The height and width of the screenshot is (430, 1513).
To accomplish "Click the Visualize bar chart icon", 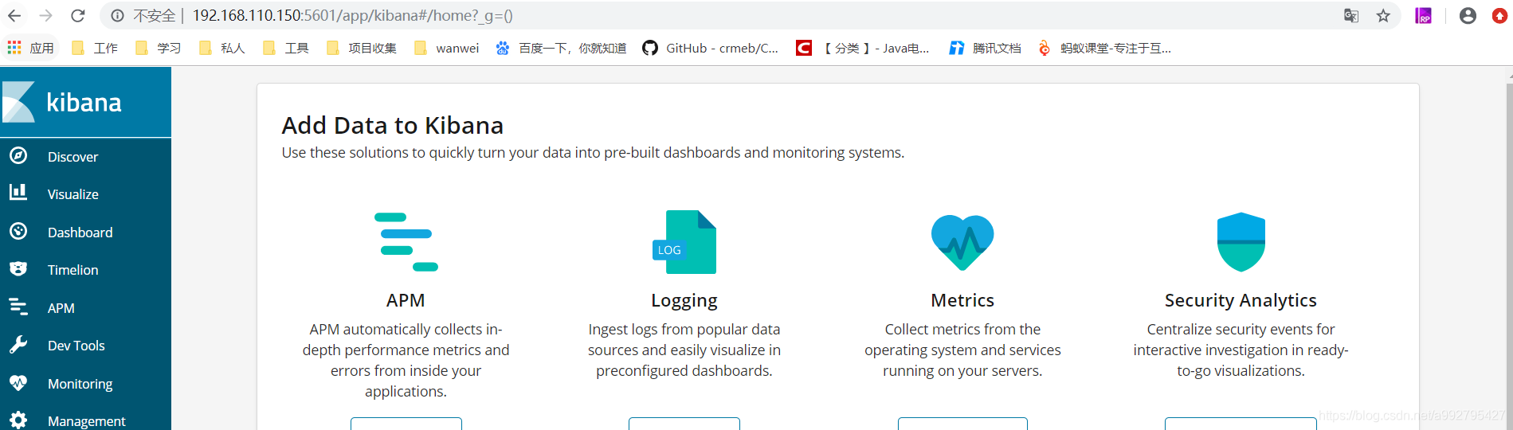I will tap(18, 193).
